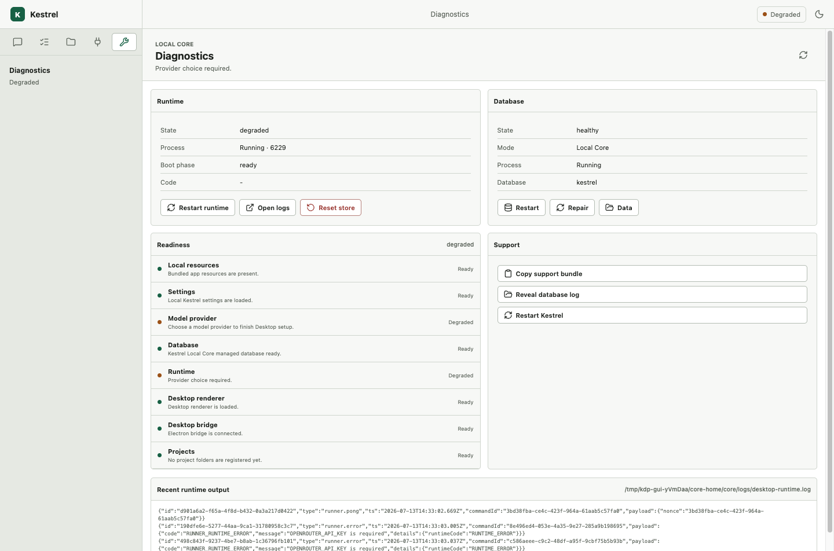Click the Desktop renderer readiness row
834x551 pixels.
point(316,402)
